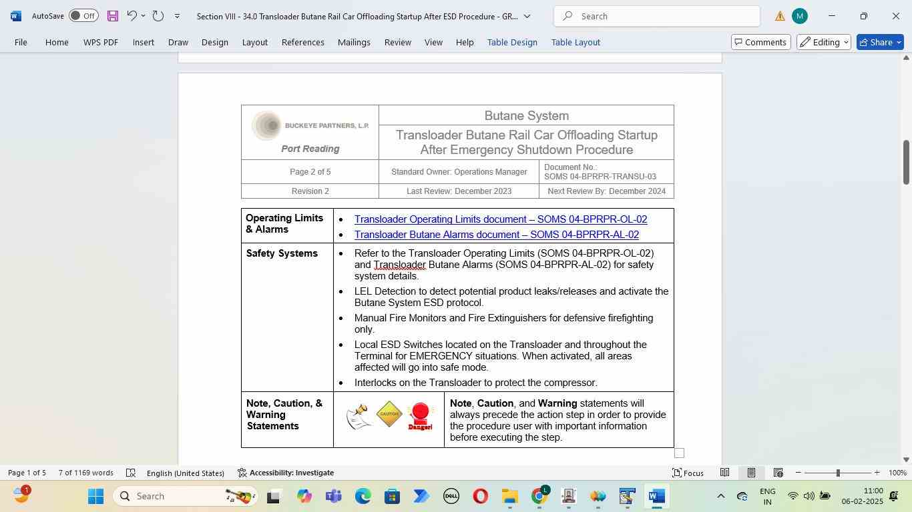Switch to the Home tab
Image resolution: width=912 pixels, height=512 pixels.
tap(57, 42)
